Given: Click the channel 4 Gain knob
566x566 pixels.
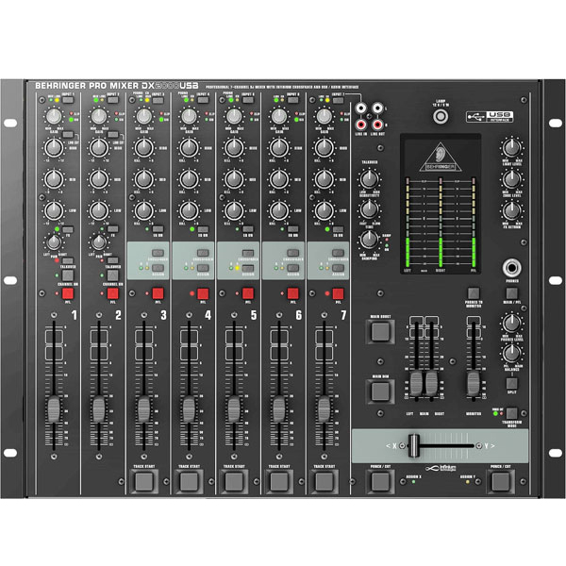Looking at the screenshot, I should 189,116.
